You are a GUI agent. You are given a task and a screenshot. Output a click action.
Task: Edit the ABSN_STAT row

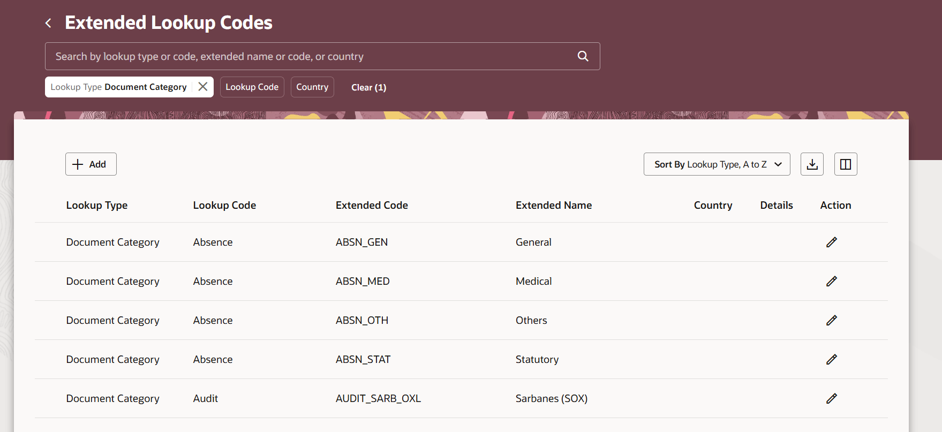pos(831,359)
